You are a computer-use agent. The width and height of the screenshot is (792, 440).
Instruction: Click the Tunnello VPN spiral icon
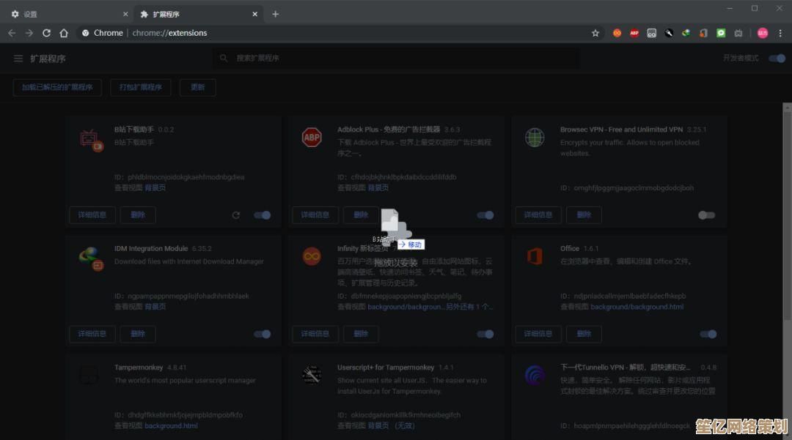[535, 376]
